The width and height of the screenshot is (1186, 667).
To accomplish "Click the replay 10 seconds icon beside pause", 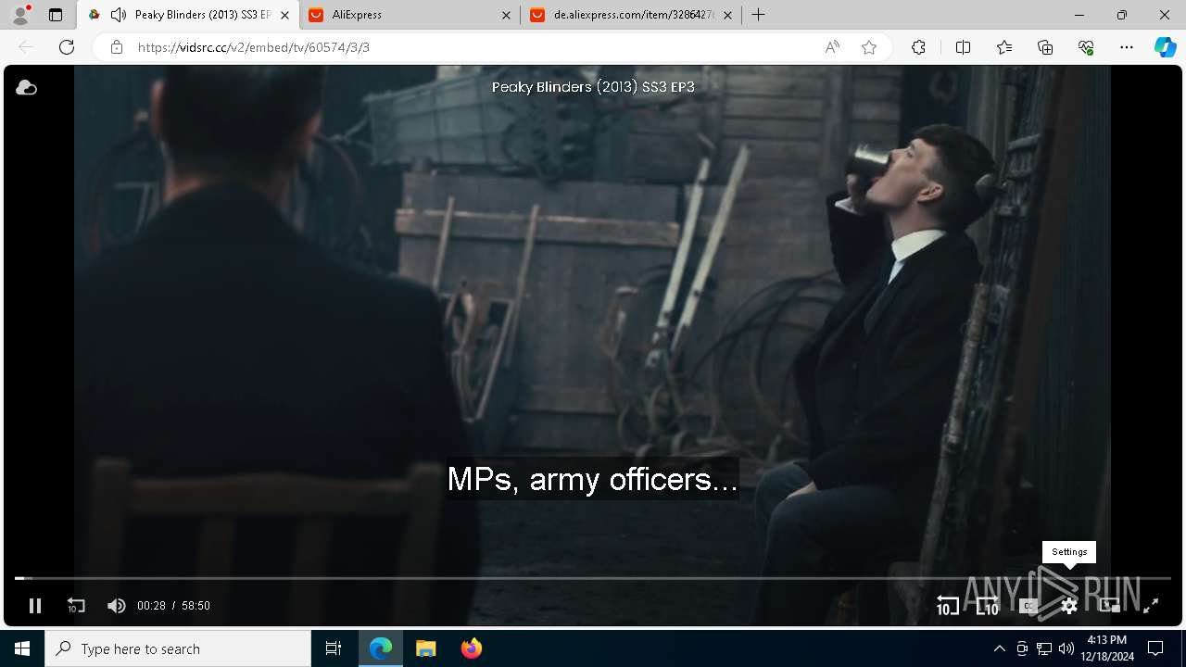I will click(76, 606).
